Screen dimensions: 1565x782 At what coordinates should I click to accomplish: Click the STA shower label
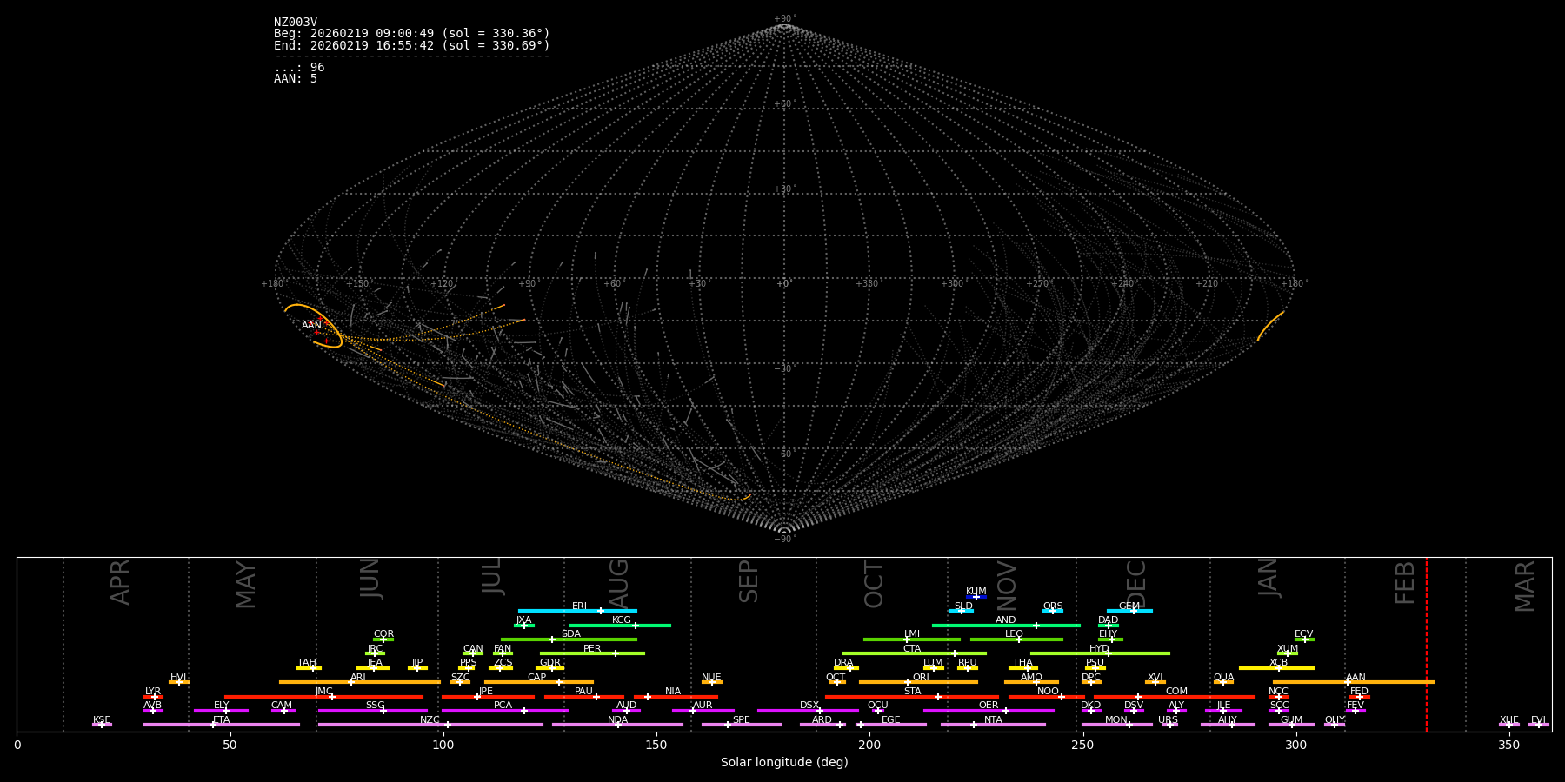coord(912,692)
